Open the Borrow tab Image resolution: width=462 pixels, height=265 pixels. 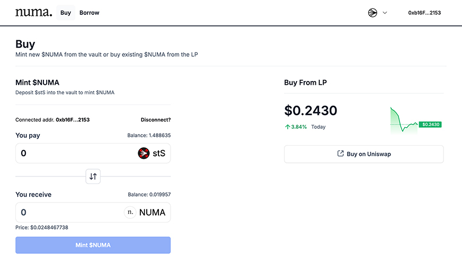(89, 13)
